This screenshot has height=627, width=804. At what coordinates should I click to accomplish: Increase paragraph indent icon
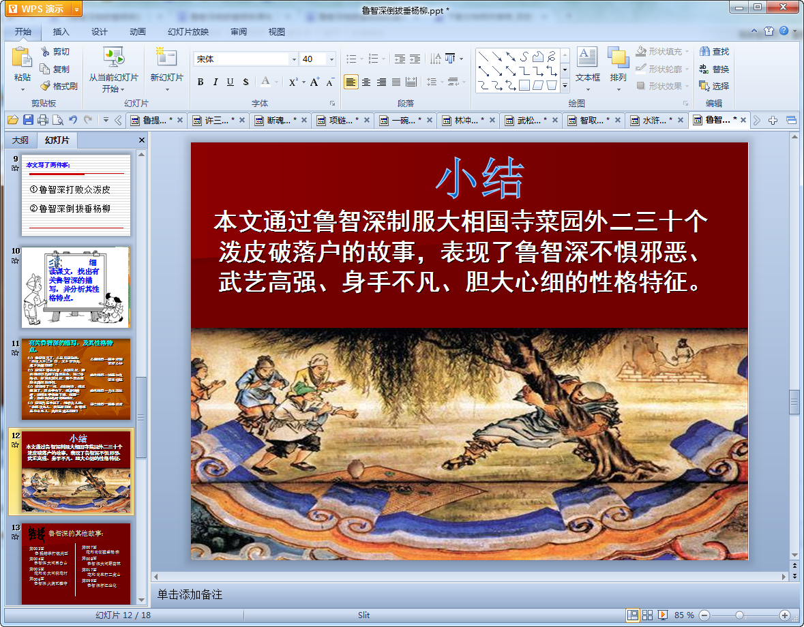415,59
